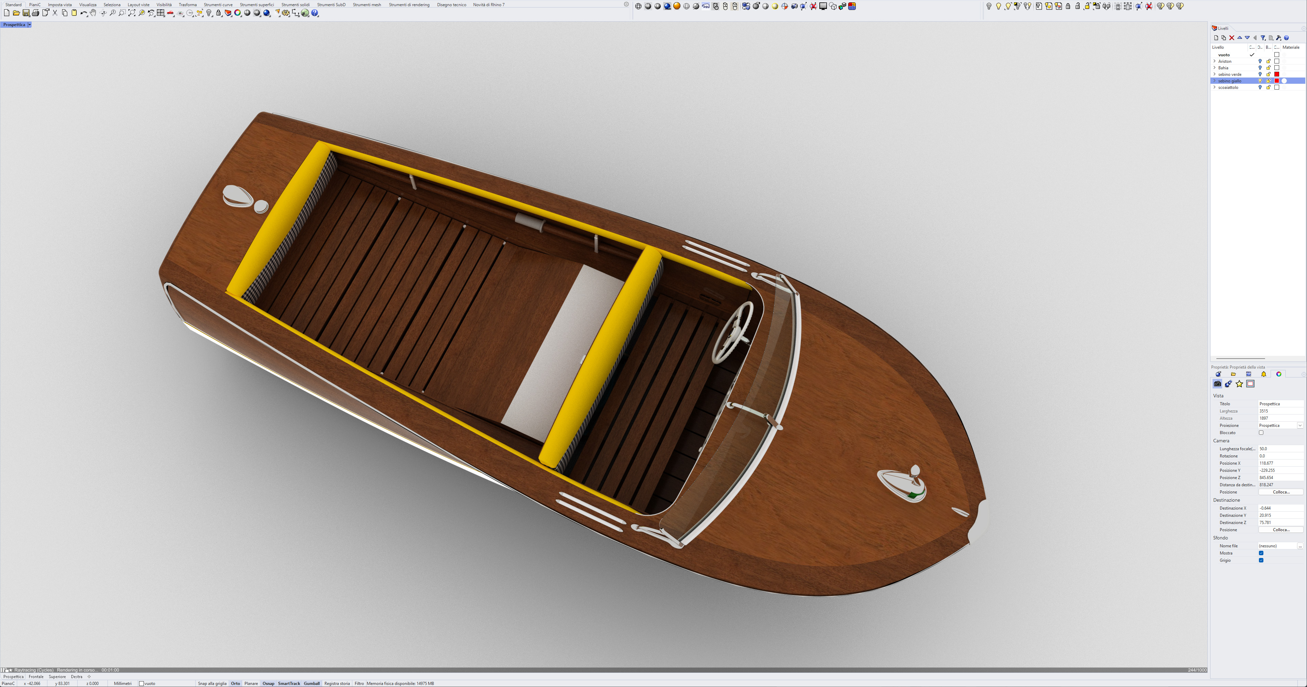Screen dimensions: 1307x687
Task: Hide the Bahia layer via lightbulb
Action: click(x=1260, y=68)
